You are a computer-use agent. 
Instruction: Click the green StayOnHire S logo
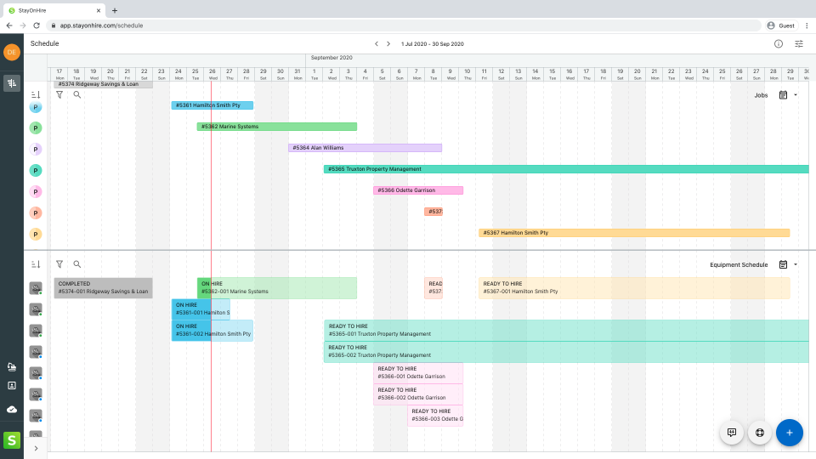tap(11, 440)
